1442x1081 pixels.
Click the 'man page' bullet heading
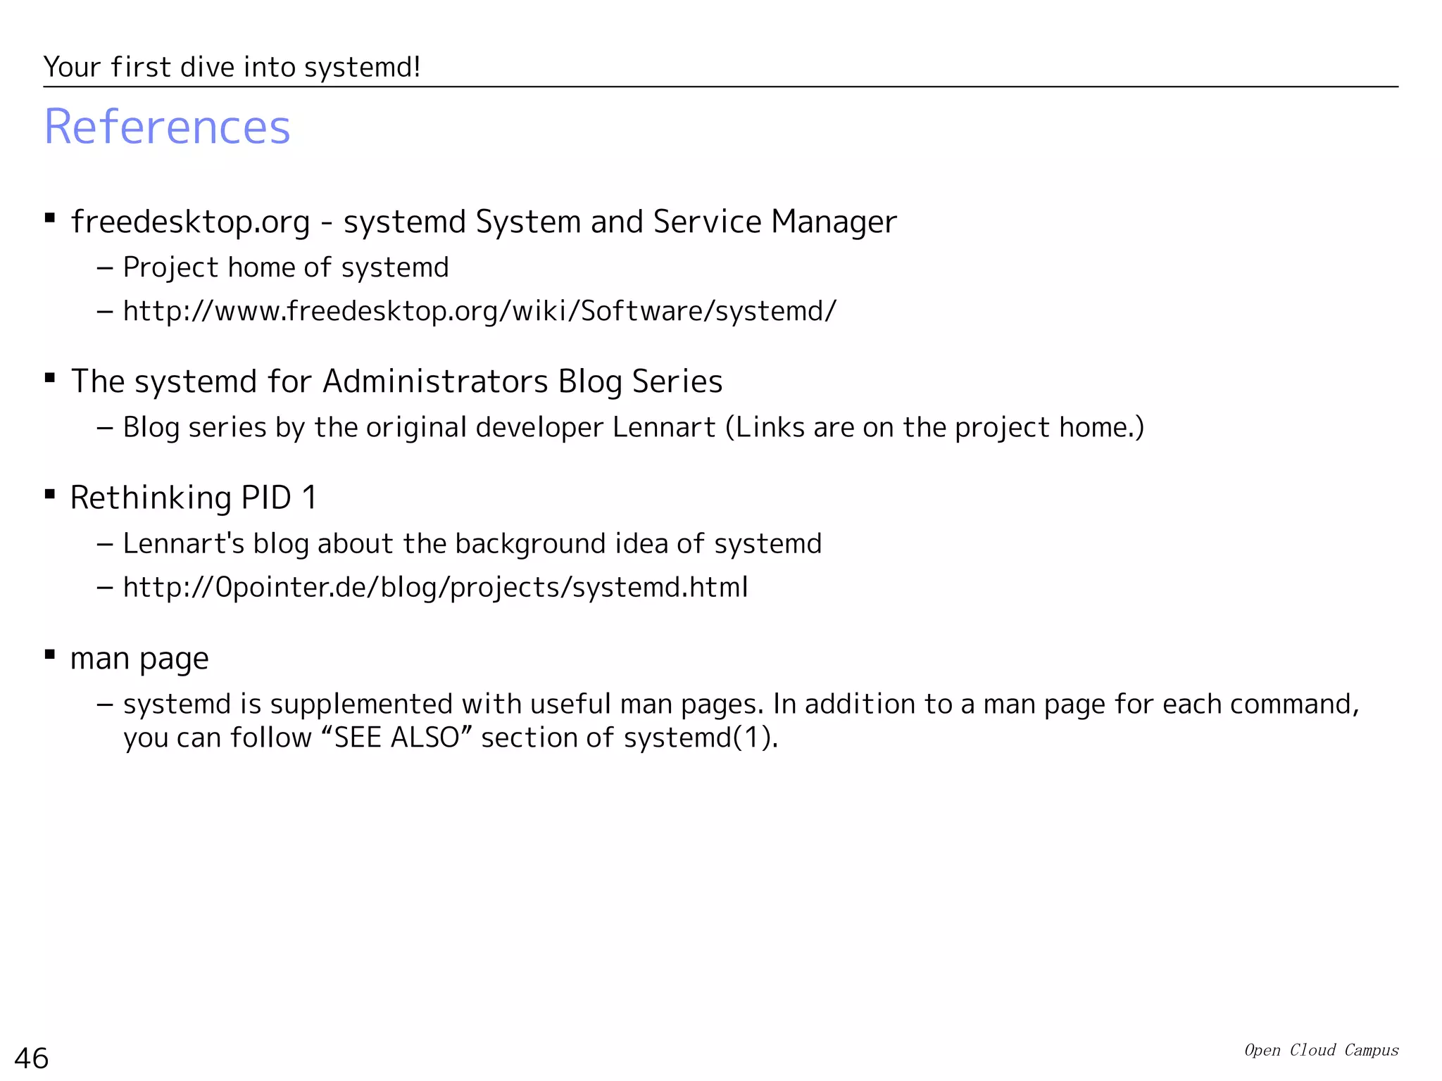coord(139,659)
